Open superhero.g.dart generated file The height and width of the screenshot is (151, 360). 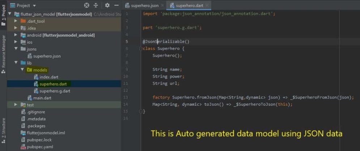(x=55, y=91)
